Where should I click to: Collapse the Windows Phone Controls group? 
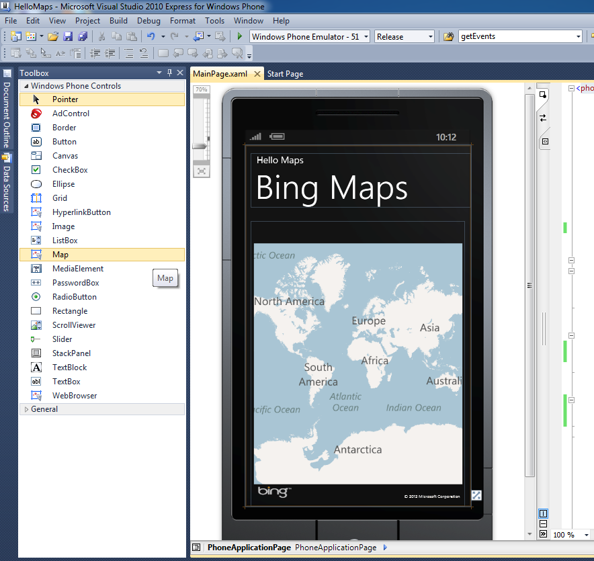[26, 86]
